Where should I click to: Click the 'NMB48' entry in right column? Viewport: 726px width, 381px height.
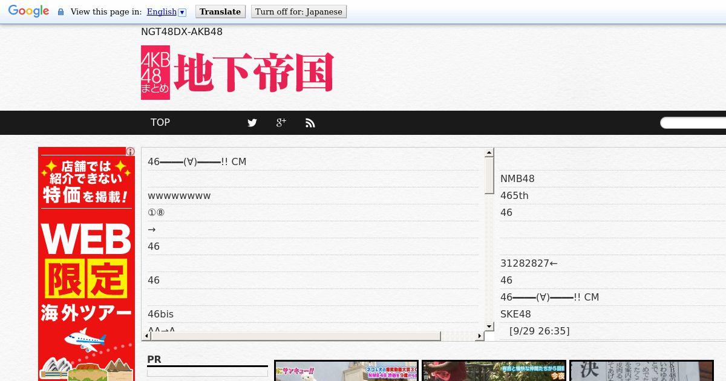click(517, 178)
